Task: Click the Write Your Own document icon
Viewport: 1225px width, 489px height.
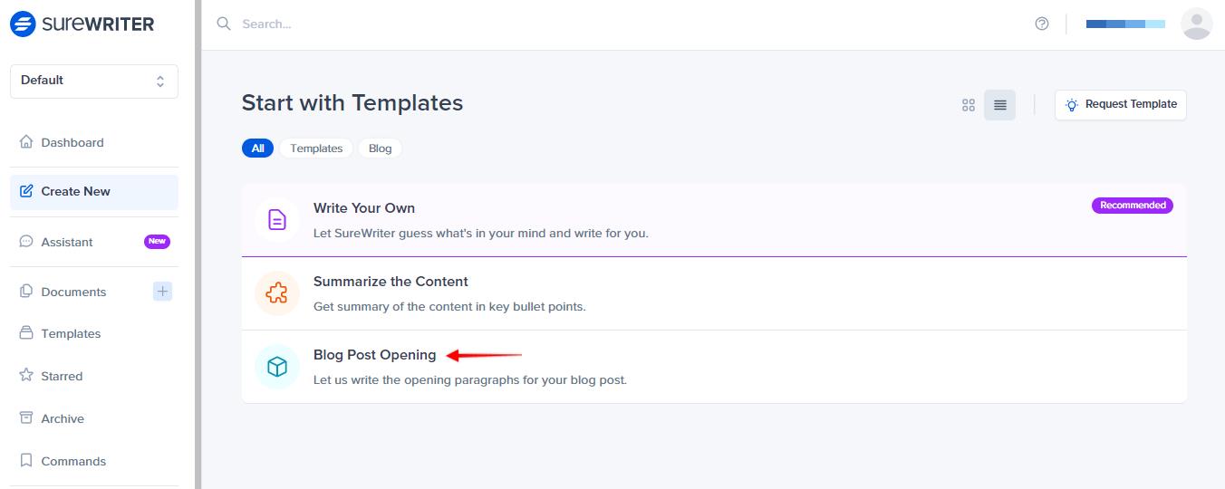Action: (277, 219)
